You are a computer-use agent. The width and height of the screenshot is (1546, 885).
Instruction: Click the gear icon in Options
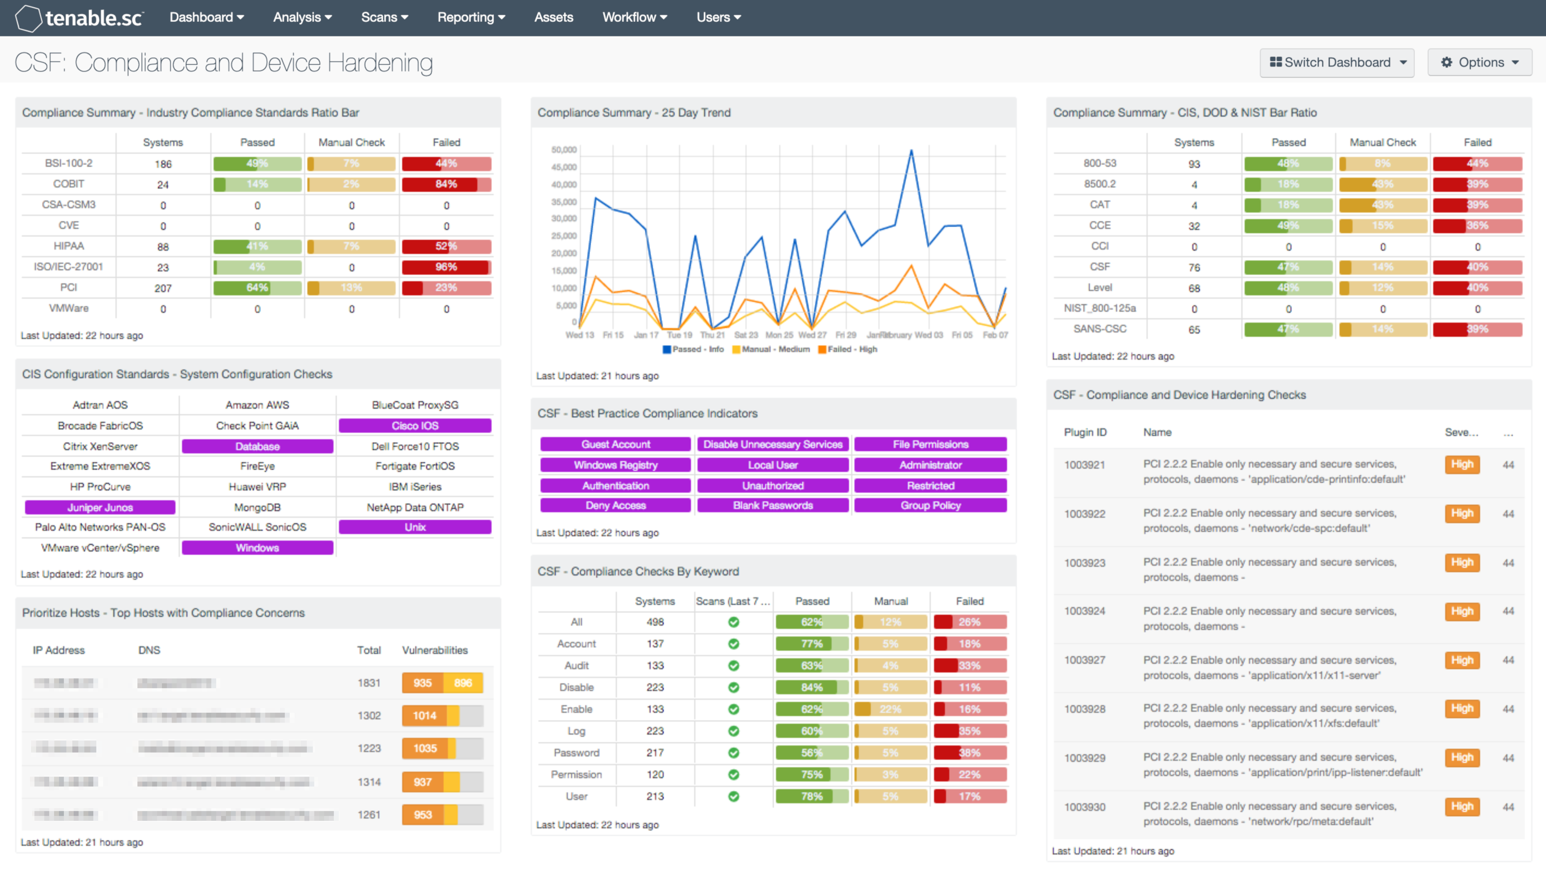click(x=1446, y=62)
